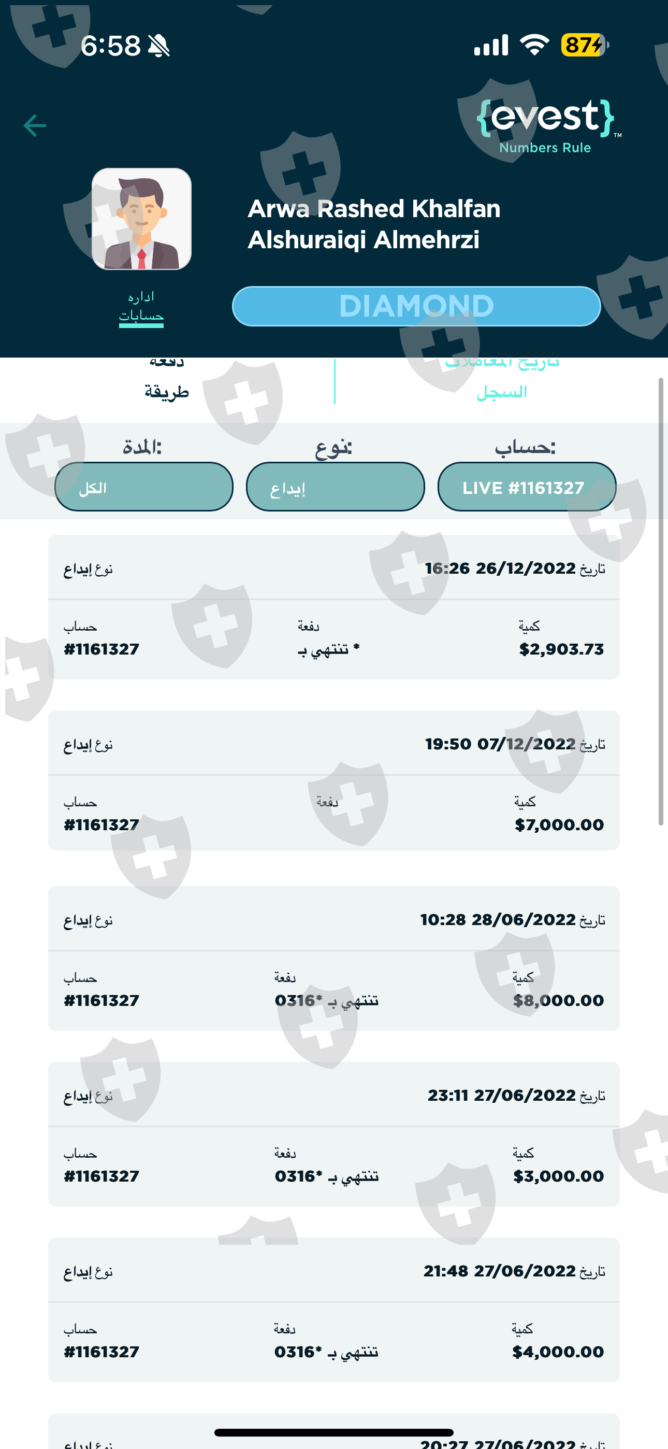
Task: Open the ادارة حسابات link
Action: click(141, 307)
